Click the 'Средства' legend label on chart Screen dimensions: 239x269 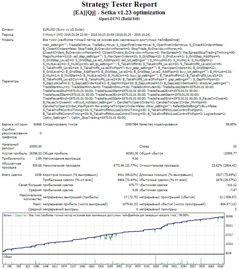[x=20, y=215]
